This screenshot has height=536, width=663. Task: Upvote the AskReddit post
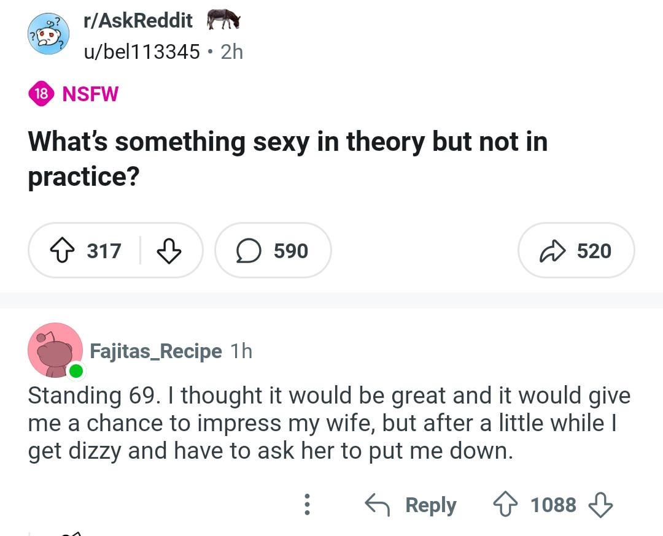point(61,251)
